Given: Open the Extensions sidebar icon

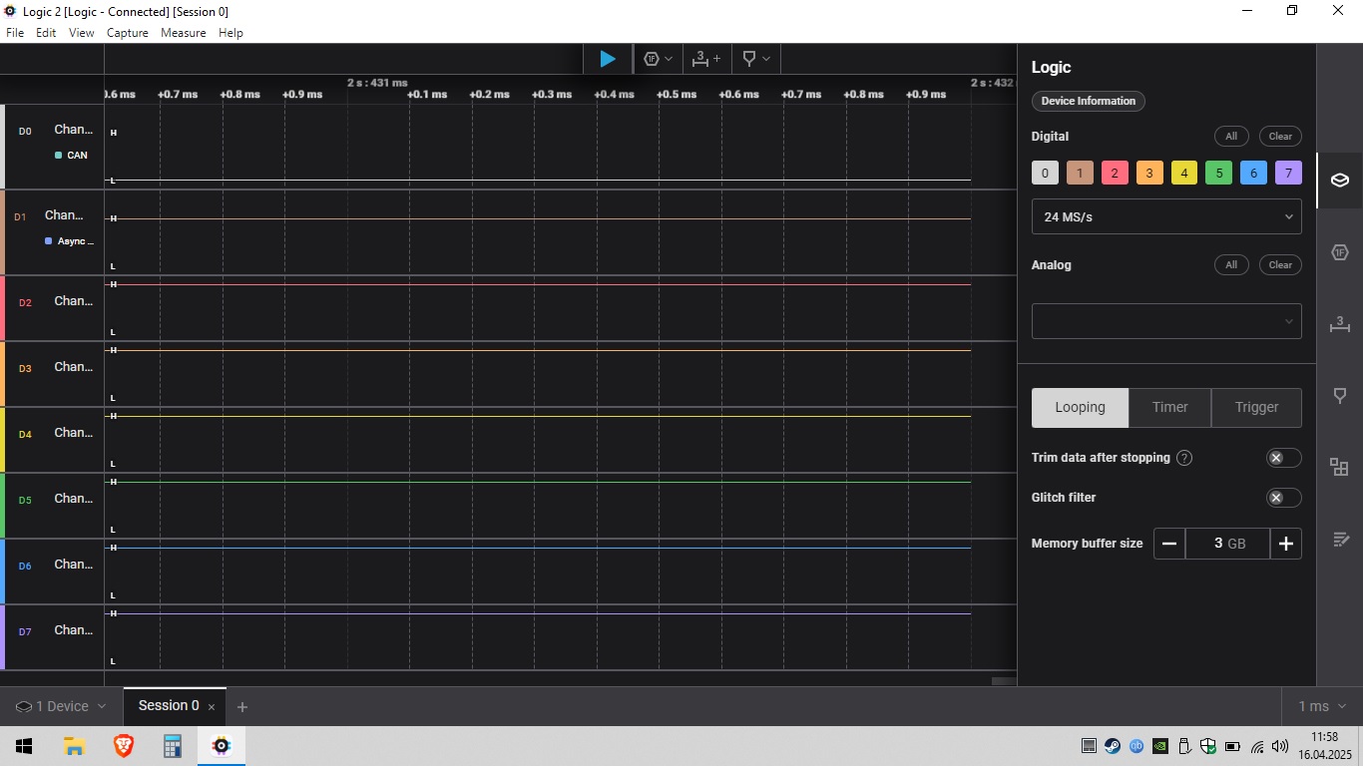Looking at the screenshot, I should coord(1340,467).
